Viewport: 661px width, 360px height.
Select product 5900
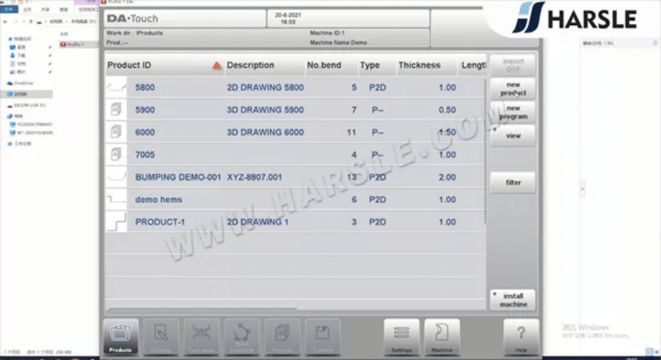(x=295, y=110)
